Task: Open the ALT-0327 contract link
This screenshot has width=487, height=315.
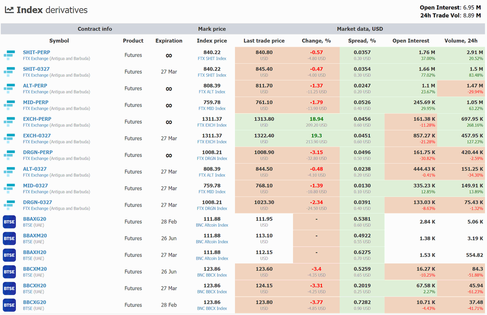Action: pos(35,169)
